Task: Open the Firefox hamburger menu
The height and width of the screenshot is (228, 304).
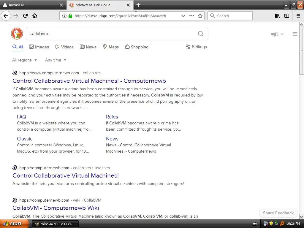Action: pos(298,16)
